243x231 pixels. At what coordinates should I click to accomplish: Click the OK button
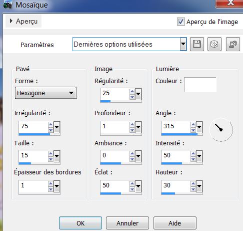click(x=80, y=223)
